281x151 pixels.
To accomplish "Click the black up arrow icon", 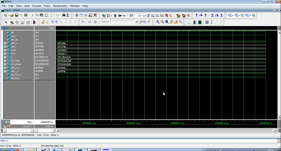I will [x=115, y=15].
